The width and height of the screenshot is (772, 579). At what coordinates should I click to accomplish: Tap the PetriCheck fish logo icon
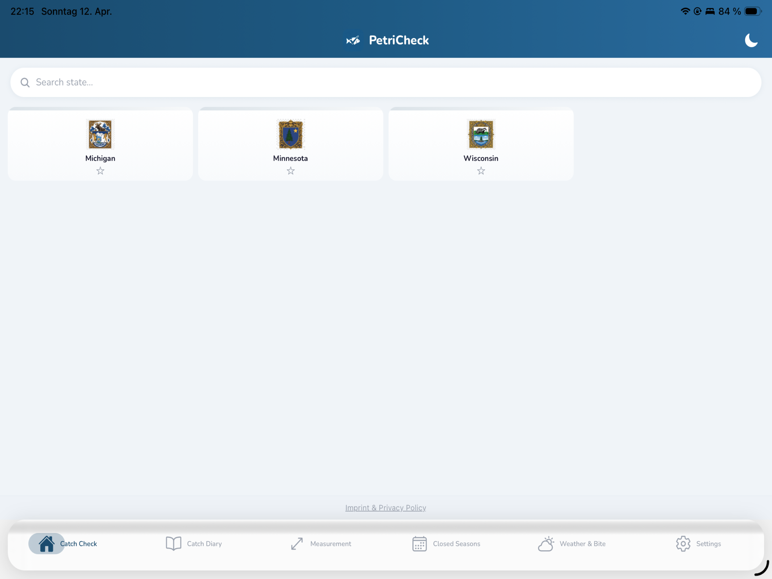[x=353, y=40]
